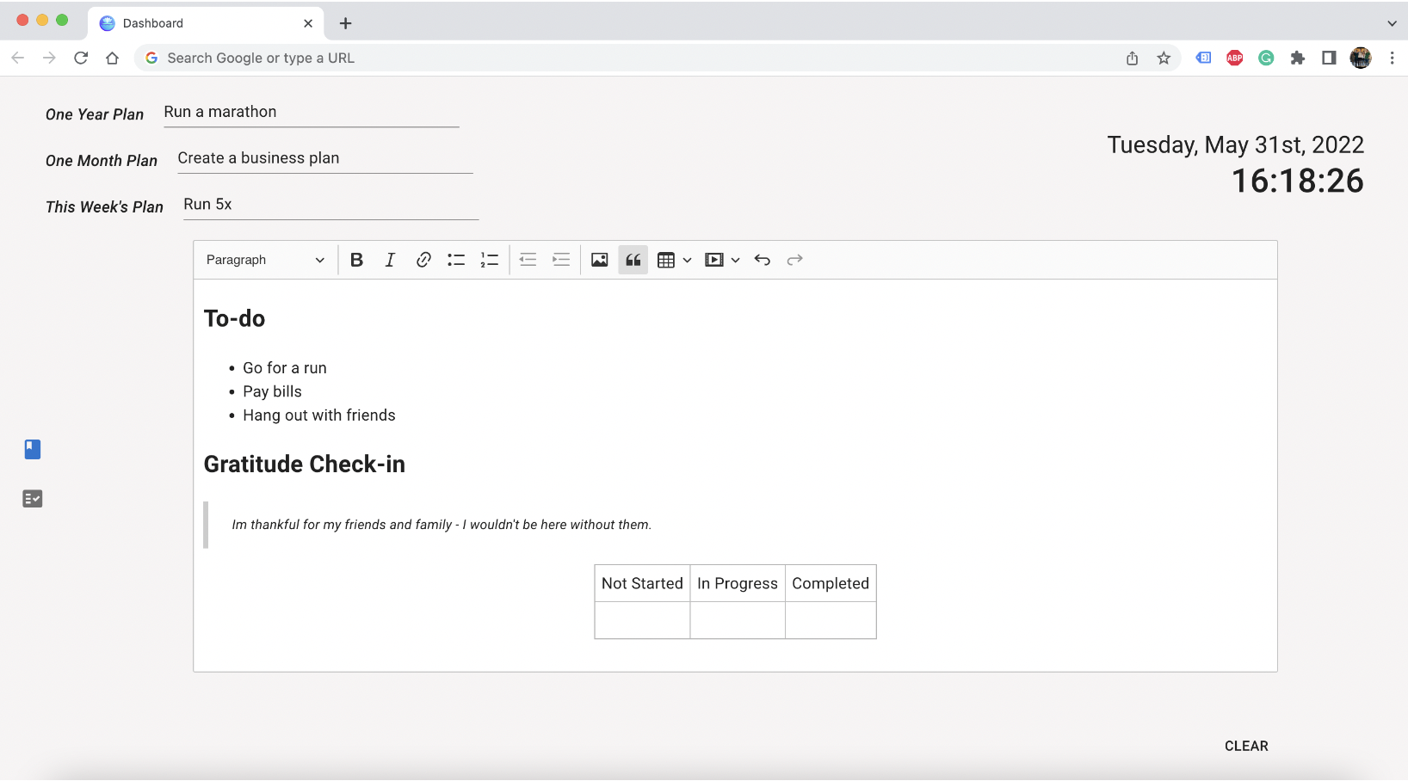The image size is (1408, 781).
Task: Reload the page
Action: [x=81, y=58]
